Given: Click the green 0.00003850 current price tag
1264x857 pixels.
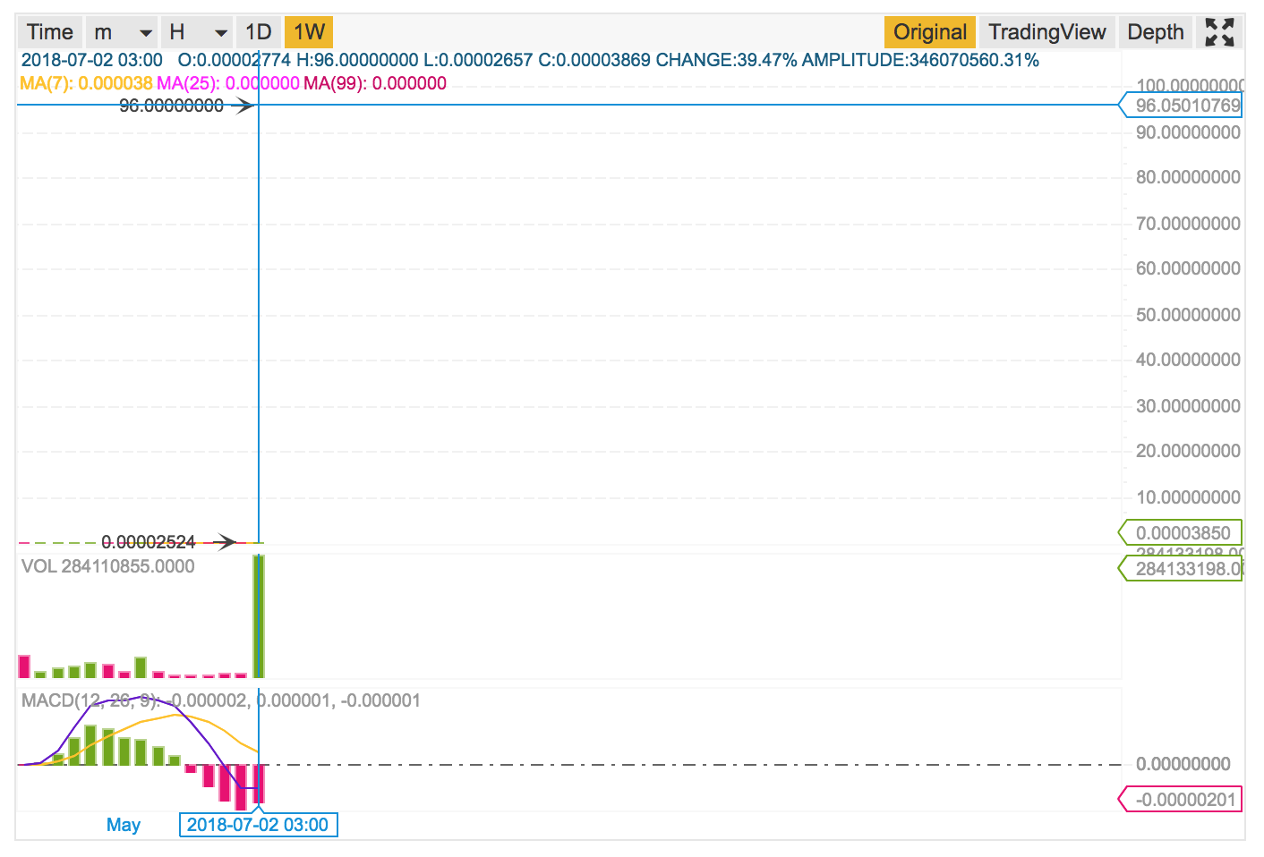Looking at the screenshot, I should [x=1183, y=533].
